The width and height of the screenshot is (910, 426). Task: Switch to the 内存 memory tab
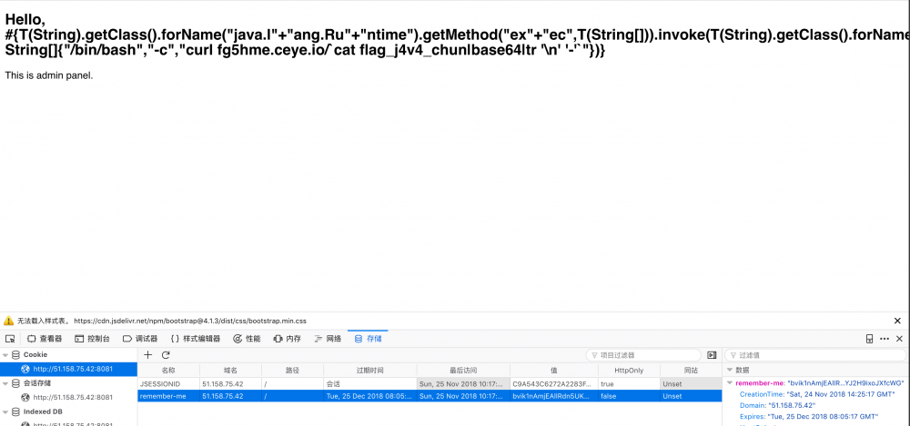click(288, 339)
